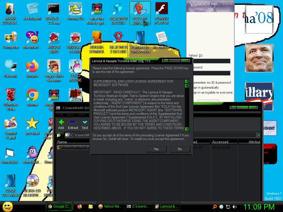Switch to 7-Zip C:\Users taskbar button
This screenshot has height=212, width=283.
click(138, 206)
